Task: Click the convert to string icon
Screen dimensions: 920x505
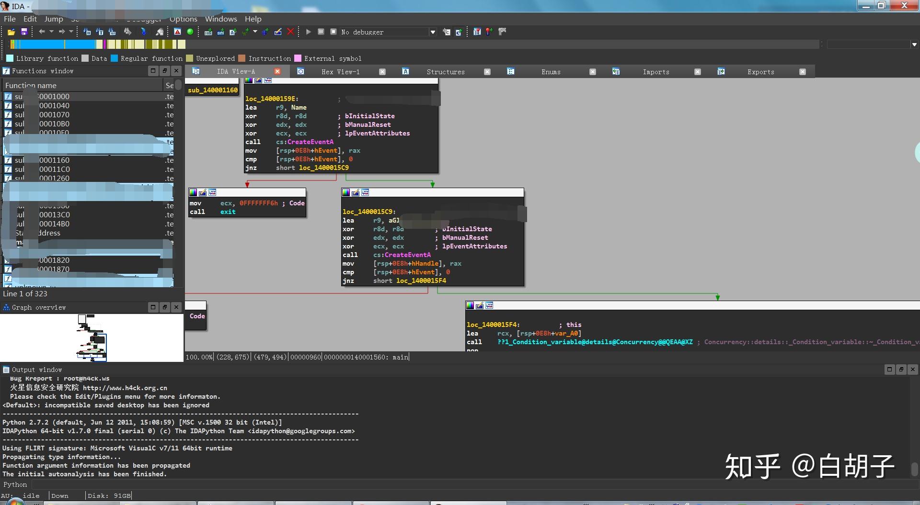Action: coord(233,32)
